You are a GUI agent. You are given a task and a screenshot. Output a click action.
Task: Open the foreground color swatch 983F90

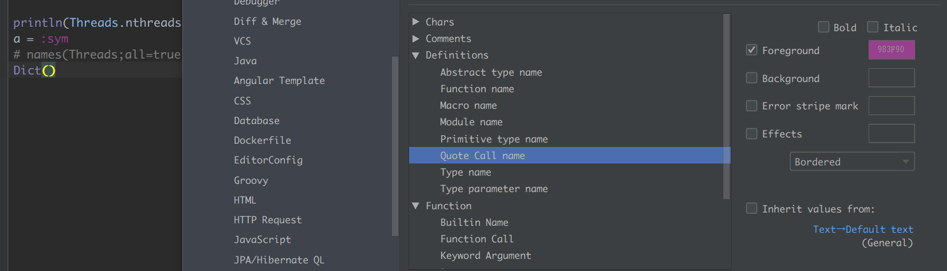pyautogui.click(x=892, y=50)
